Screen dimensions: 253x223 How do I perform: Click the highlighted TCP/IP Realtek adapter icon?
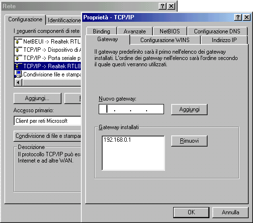(18, 66)
